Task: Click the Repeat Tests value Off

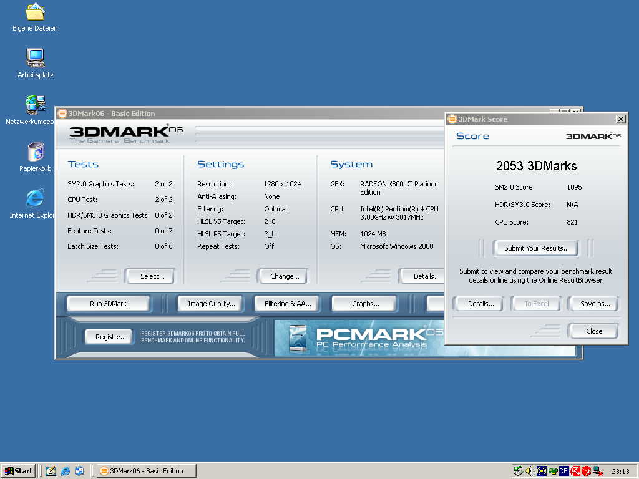Action: click(x=268, y=246)
